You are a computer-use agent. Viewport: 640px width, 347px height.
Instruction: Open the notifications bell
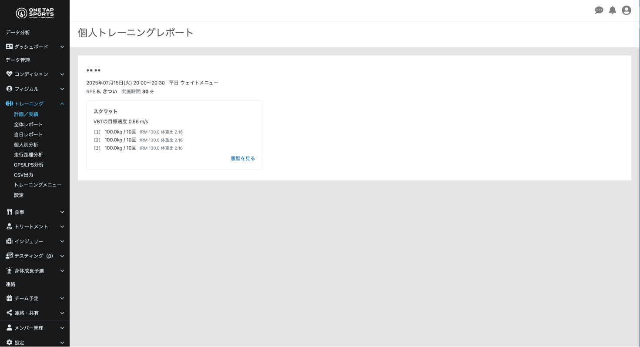[x=613, y=10]
